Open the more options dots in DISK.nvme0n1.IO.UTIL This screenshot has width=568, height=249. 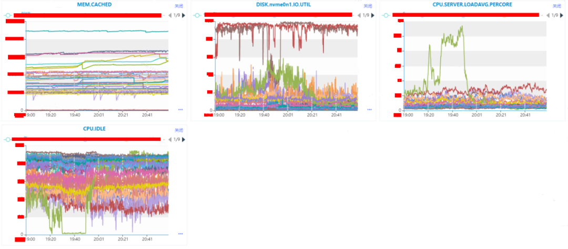coord(370,109)
